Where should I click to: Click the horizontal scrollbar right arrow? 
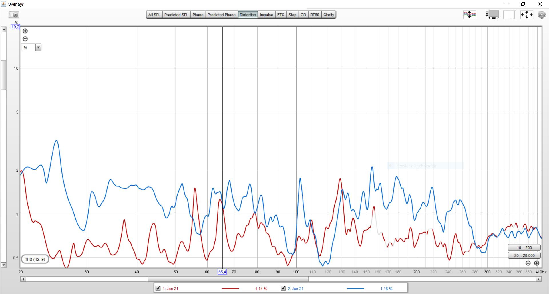(x=539, y=279)
